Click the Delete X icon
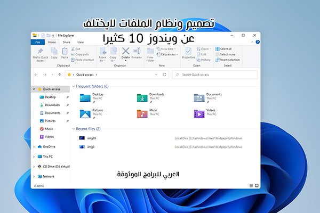 click(125, 51)
